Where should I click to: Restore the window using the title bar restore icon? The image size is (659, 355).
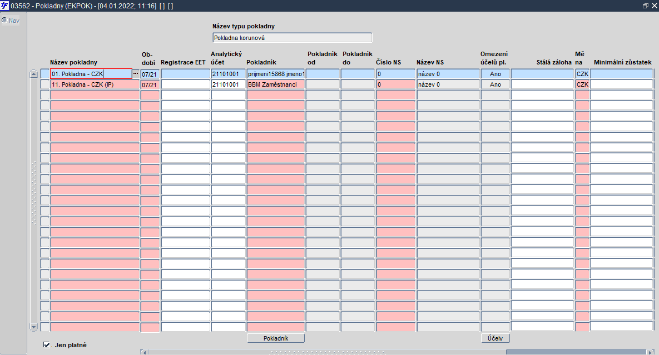pyautogui.click(x=646, y=6)
